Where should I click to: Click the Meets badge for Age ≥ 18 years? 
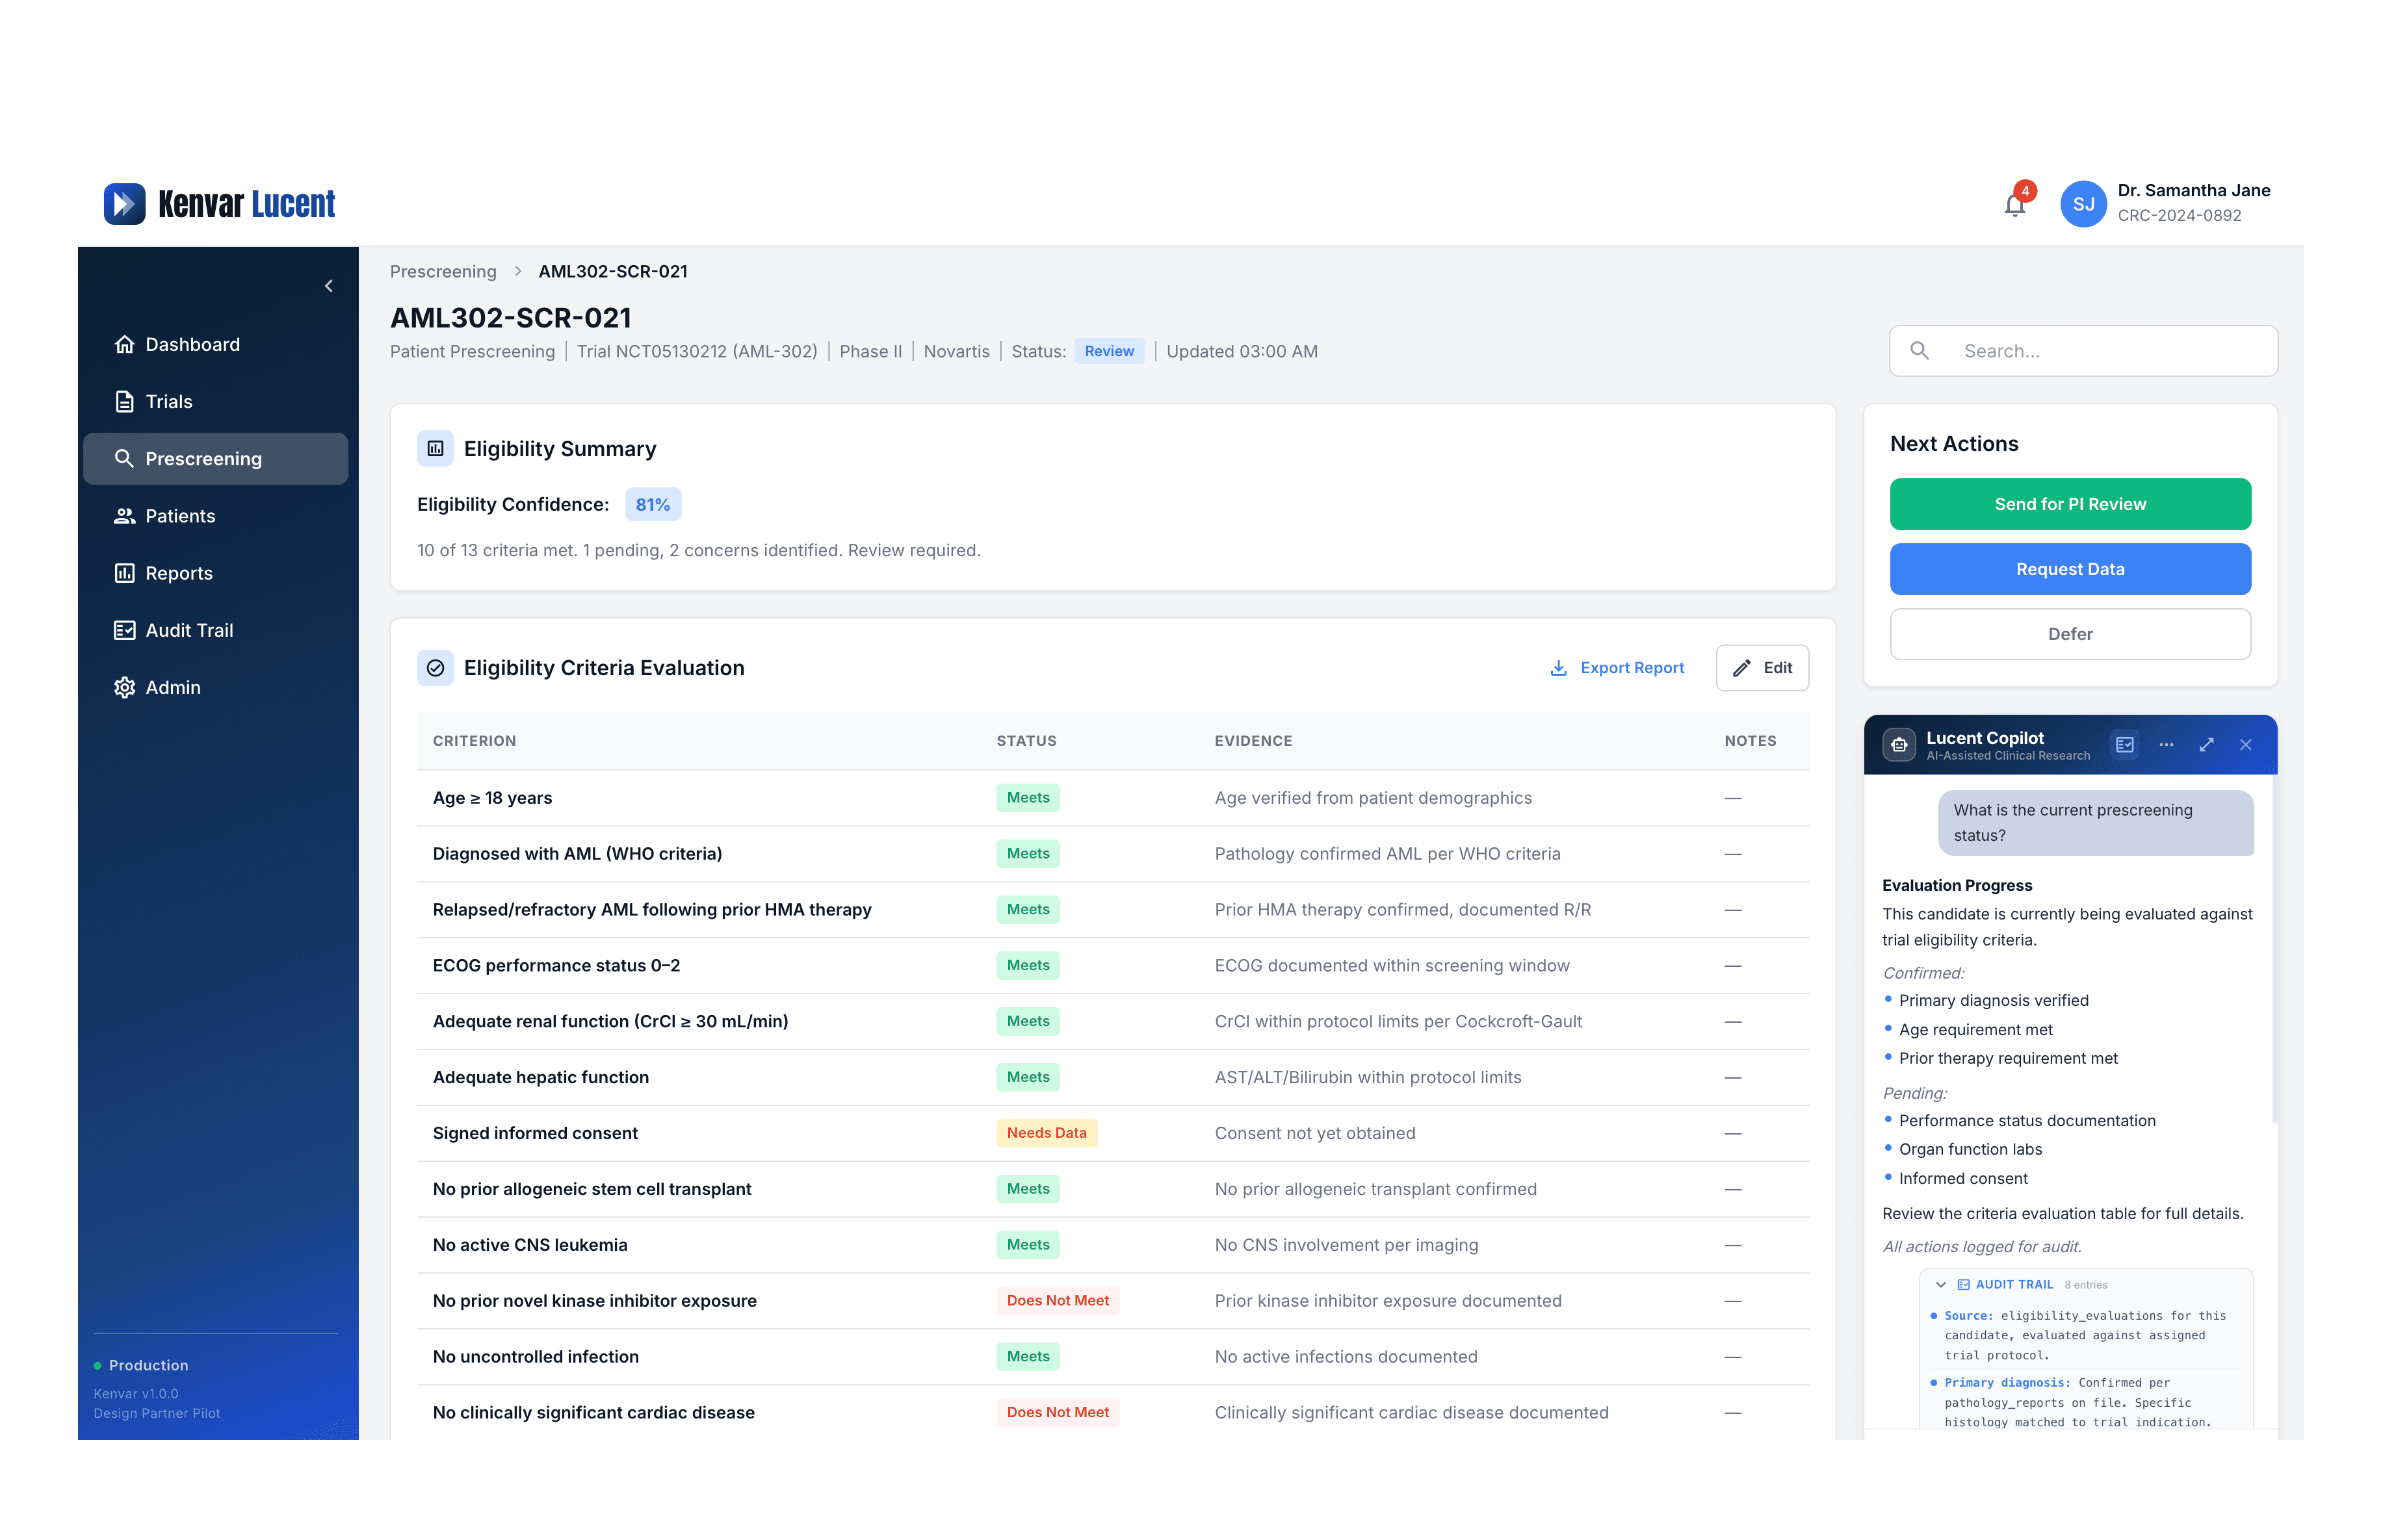(x=1028, y=798)
